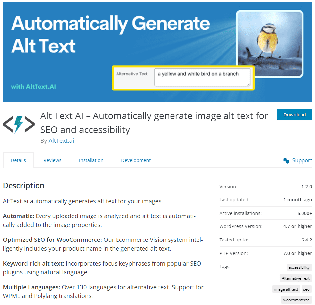Click the accessibility tag
Viewport: 315px width, 305px height.
[299, 267]
